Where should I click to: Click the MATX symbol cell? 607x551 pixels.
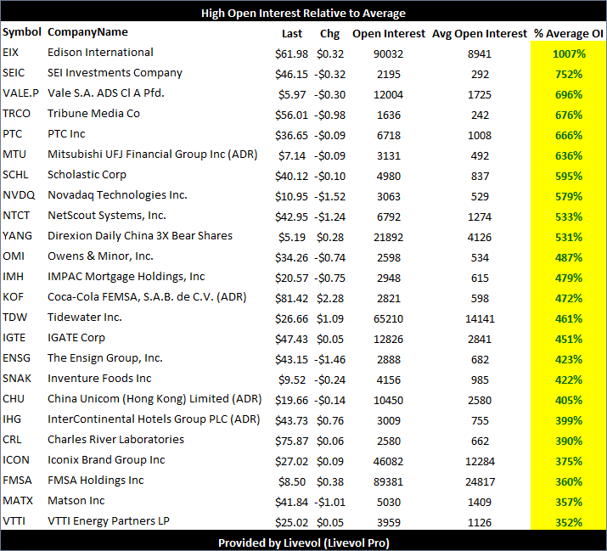coord(18,501)
